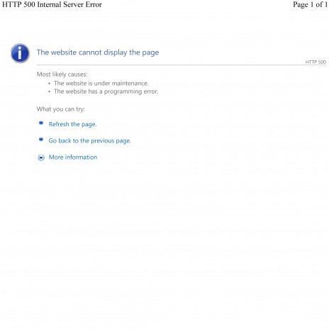Click the HTTP 500 label under heading
This screenshot has height=329, width=329.
(316, 62)
